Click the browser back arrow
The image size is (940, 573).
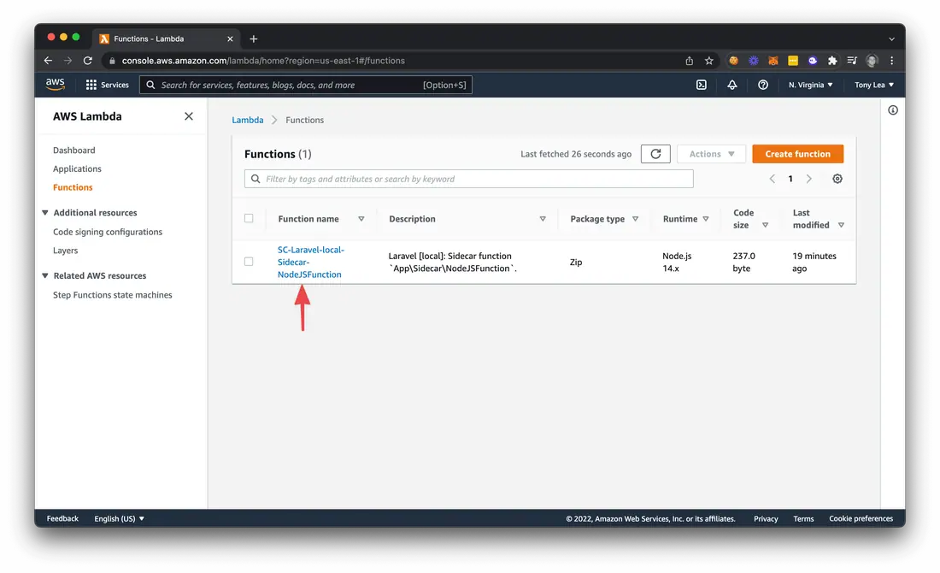(48, 61)
